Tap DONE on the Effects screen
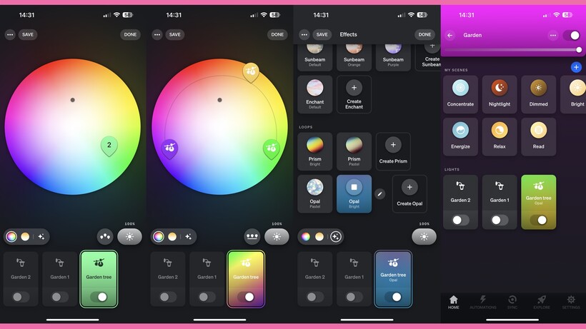This screenshot has width=586, height=329. click(424, 34)
